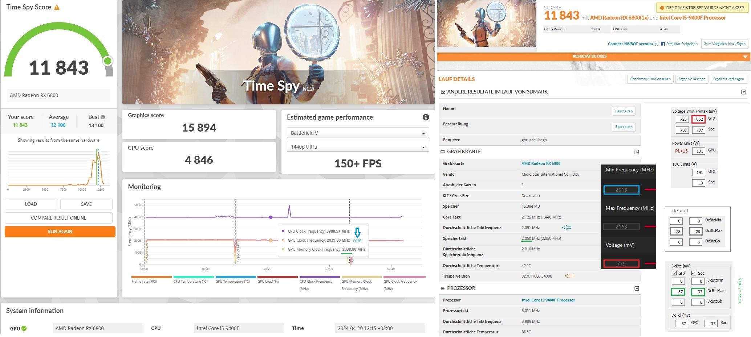
Task: Click the Voltage (mV) field showing 779
Action: click(621, 263)
